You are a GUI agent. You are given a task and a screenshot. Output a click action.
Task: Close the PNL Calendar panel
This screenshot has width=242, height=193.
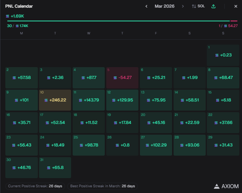pos(236,6)
